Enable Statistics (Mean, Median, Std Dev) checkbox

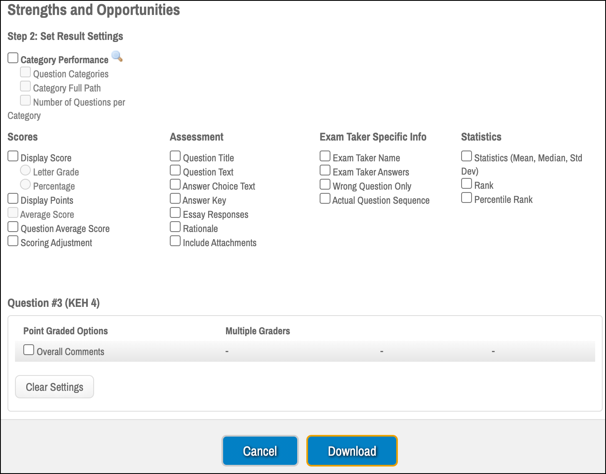pyautogui.click(x=467, y=156)
